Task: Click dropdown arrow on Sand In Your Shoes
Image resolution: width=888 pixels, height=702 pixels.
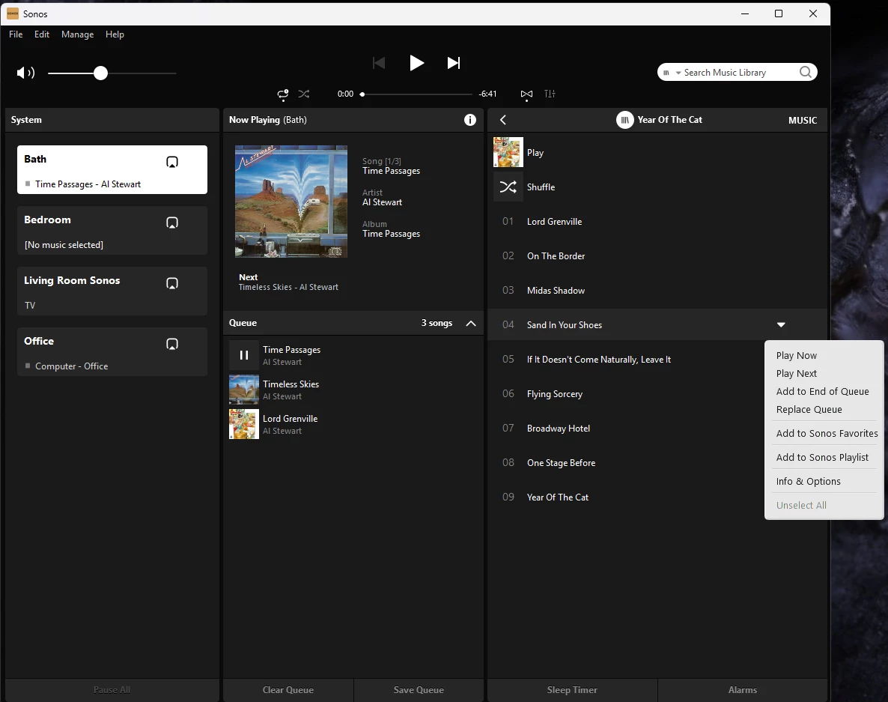Action: point(781,325)
